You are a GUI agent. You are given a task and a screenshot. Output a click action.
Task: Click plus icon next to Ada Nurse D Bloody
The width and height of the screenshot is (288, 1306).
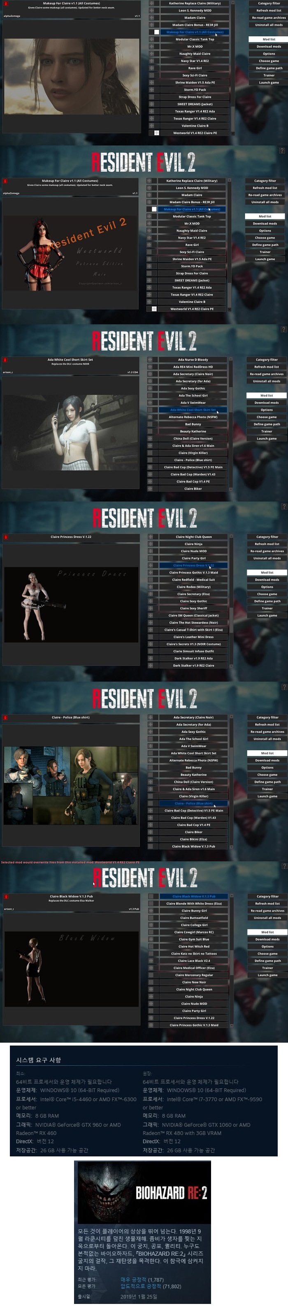click(x=150, y=359)
